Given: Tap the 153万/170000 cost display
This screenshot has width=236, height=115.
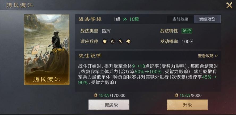Looking at the screenshot, I should pos(112,95).
